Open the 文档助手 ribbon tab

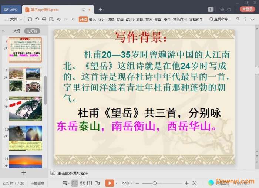click(x=196, y=19)
